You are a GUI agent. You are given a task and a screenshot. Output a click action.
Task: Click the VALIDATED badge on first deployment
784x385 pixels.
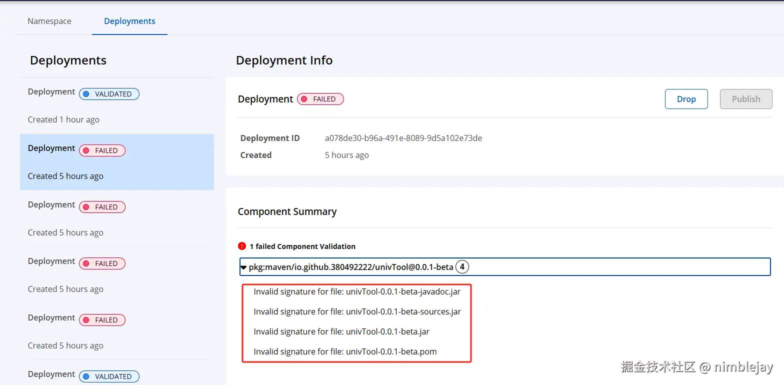[109, 94]
